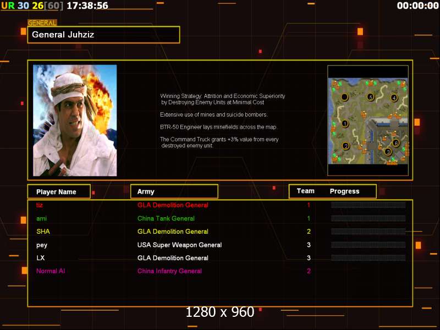This screenshot has width=440, height=330.
Task: Select player tiz in the list
Action: pos(39,205)
